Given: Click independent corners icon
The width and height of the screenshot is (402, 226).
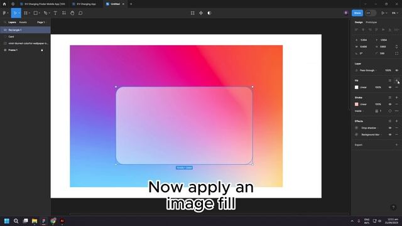Looking at the screenshot, I should 396,53.
